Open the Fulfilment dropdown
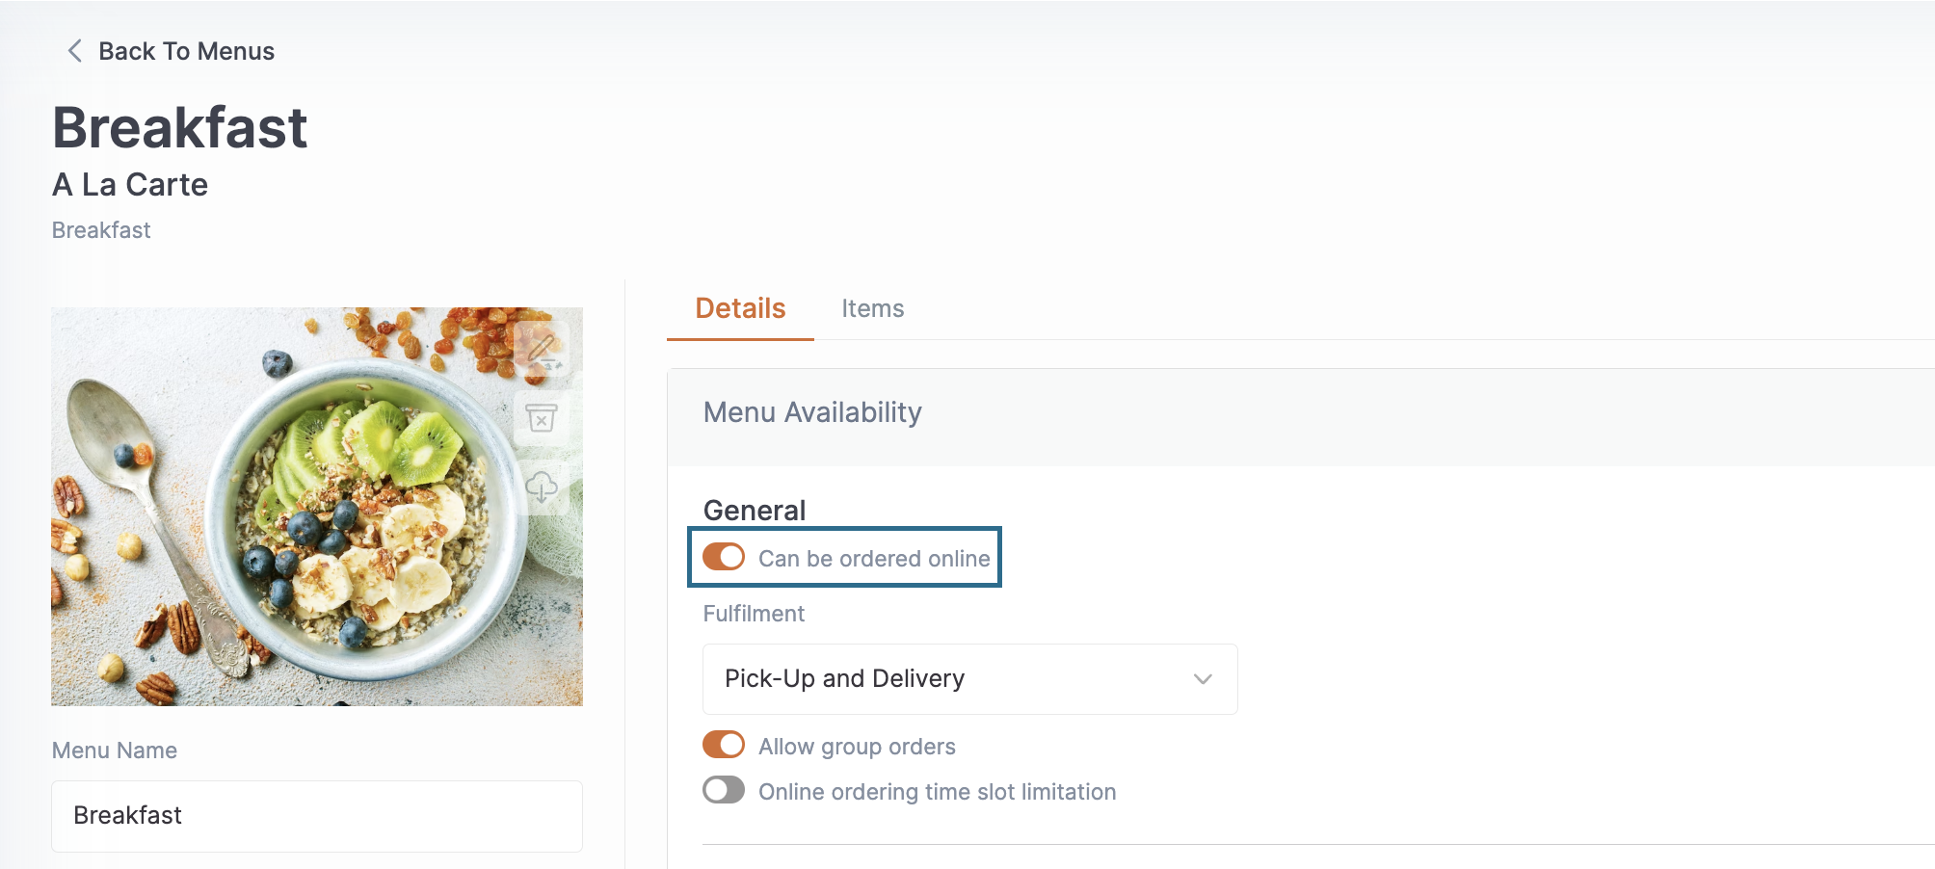This screenshot has width=1935, height=869. coord(970,679)
